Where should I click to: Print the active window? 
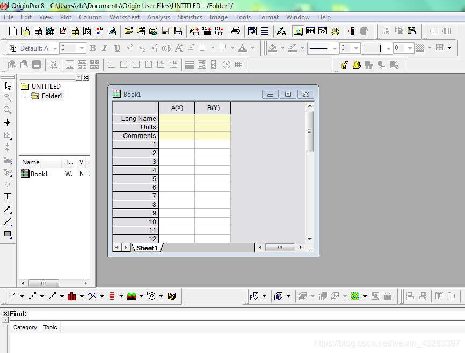pyautogui.click(x=236, y=31)
